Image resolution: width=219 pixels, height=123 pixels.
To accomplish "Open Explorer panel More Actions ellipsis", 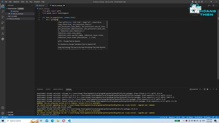I will pyautogui.click(x=32, y=5).
